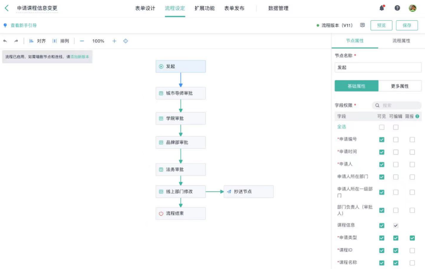Zoom in the flowchart canvas
This screenshot has height=269, width=425.
pos(115,41)
